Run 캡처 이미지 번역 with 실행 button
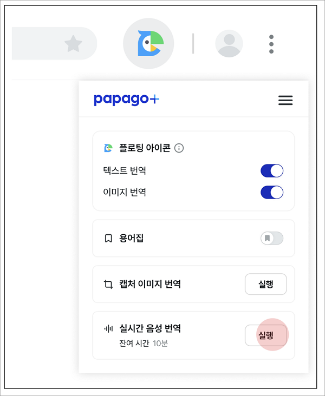The height and width of the screenshot is (396, 325). click(x=265, y=284)
